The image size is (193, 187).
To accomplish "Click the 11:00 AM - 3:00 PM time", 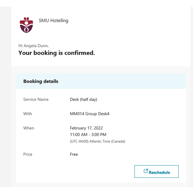I will click(x=88, y=135).
